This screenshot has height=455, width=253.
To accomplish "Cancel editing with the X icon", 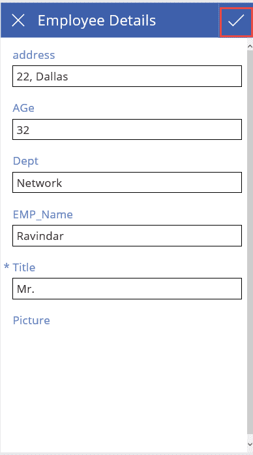I will 18,21.
